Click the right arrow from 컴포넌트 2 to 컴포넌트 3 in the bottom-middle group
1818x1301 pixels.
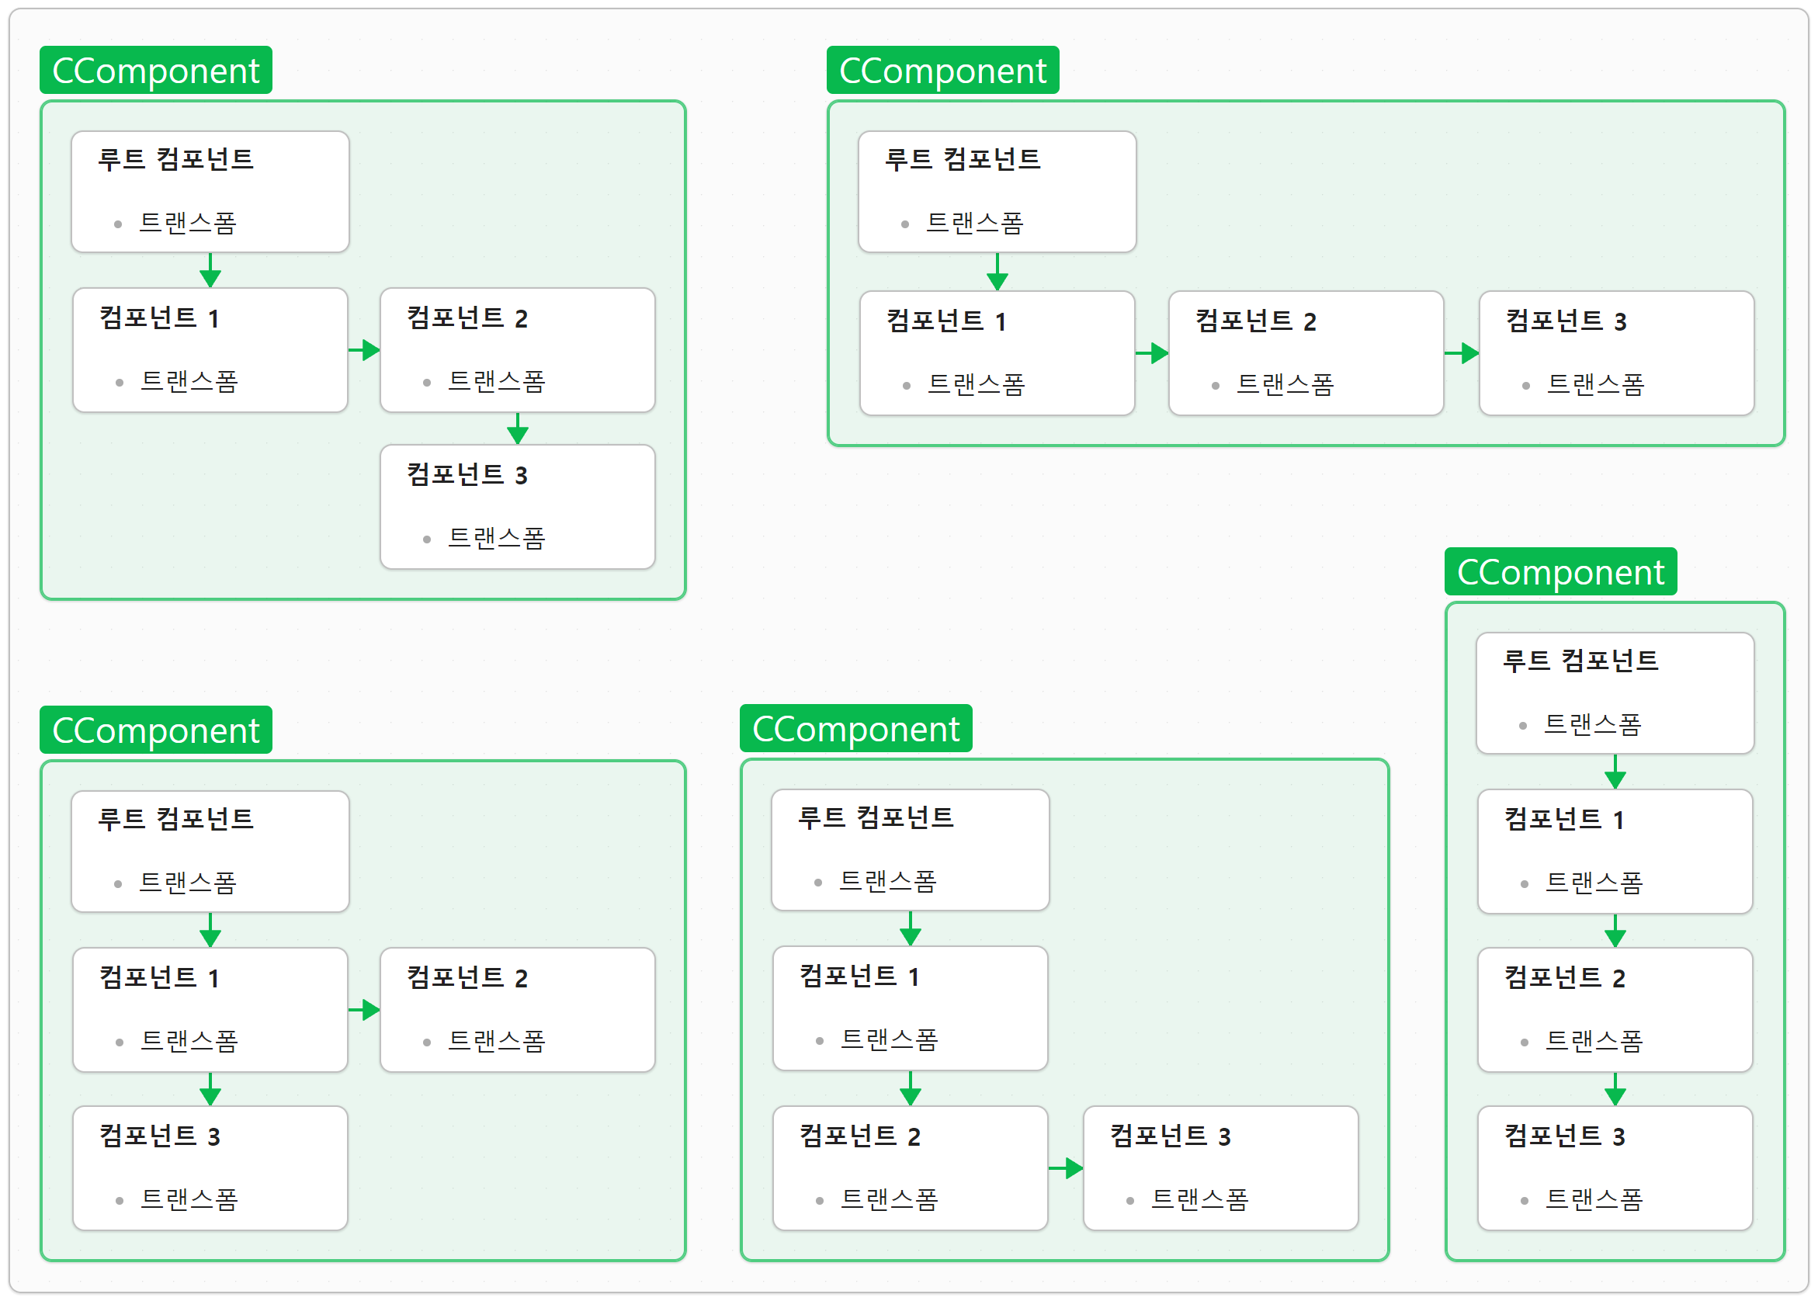pyautogui.click(x=1066, y=1168)
